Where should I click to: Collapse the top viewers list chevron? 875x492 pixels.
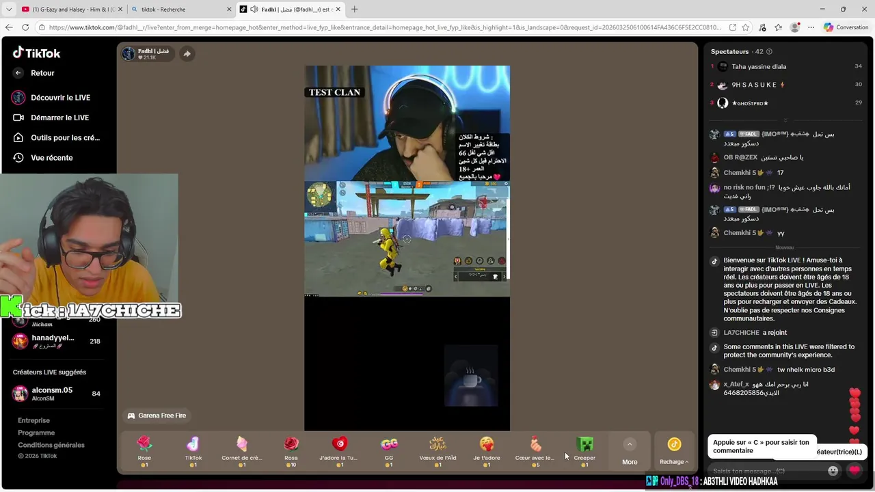point(785,120)
